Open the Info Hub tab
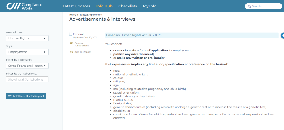This screenshot has width=284, height=130. point(104,6)
